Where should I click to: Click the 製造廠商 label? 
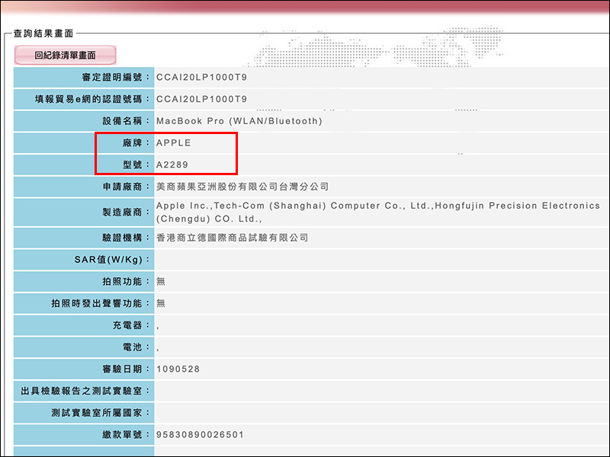click(x=126, y=213)
